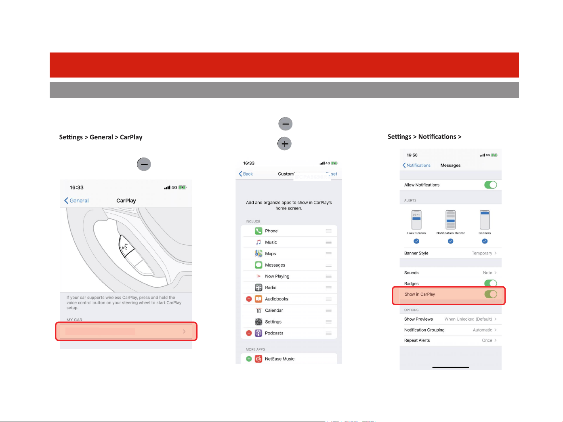Screen dimensions: 563x422
Task: Go back to Notifications from Messages
Action: [x=416, y=165]
